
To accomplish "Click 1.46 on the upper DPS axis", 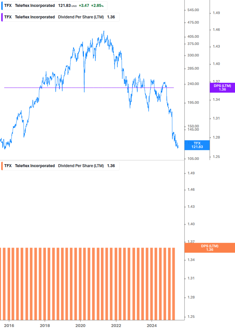I will click(x=216, y=30).
